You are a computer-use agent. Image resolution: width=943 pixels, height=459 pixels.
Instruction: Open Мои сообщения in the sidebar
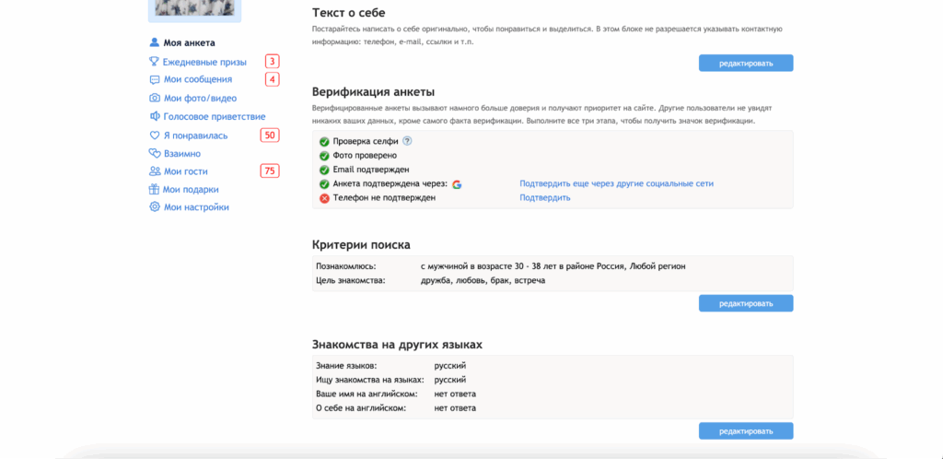coord(197,79)
